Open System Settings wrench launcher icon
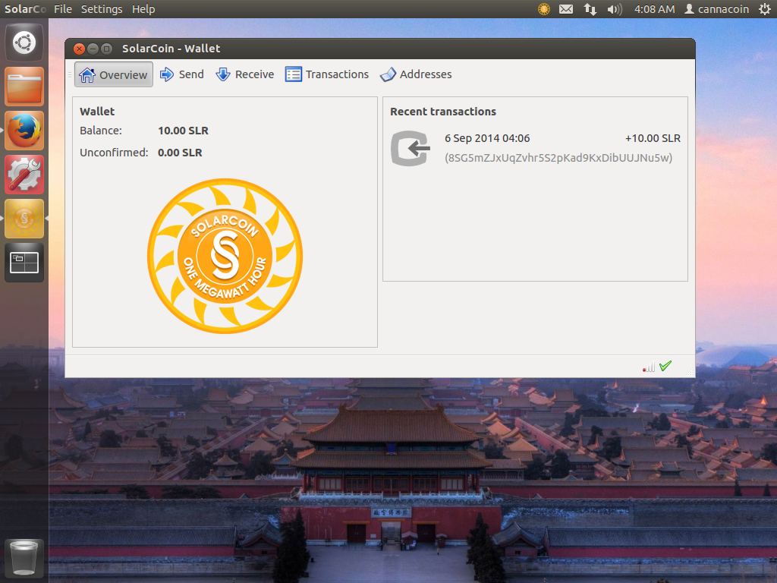This screenshot has height=583, width=777. point(24,175)
